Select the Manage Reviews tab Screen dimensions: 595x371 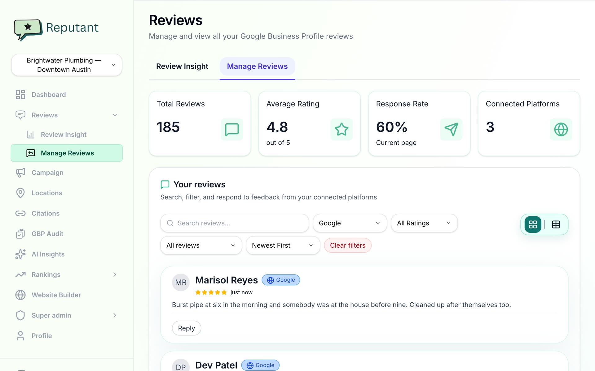pyautogui.click(x=257, y=66)
